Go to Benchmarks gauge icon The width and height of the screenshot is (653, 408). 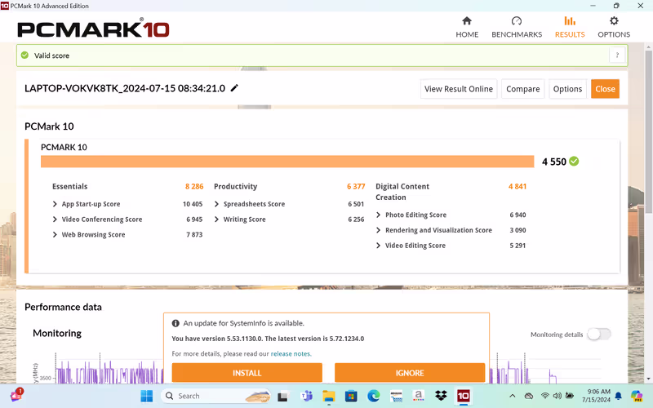[x=516, y=21]
